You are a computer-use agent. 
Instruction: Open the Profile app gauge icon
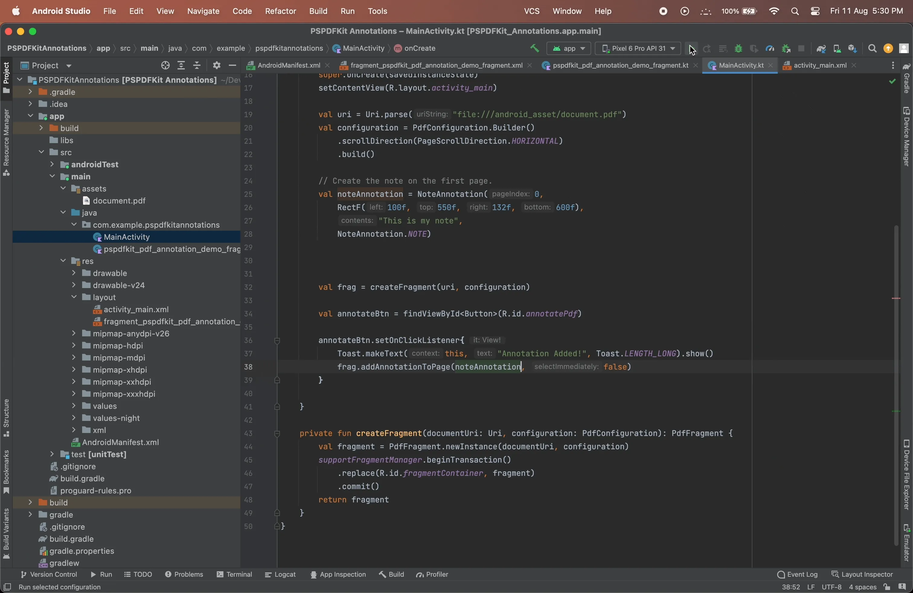[x=770, y=49]
